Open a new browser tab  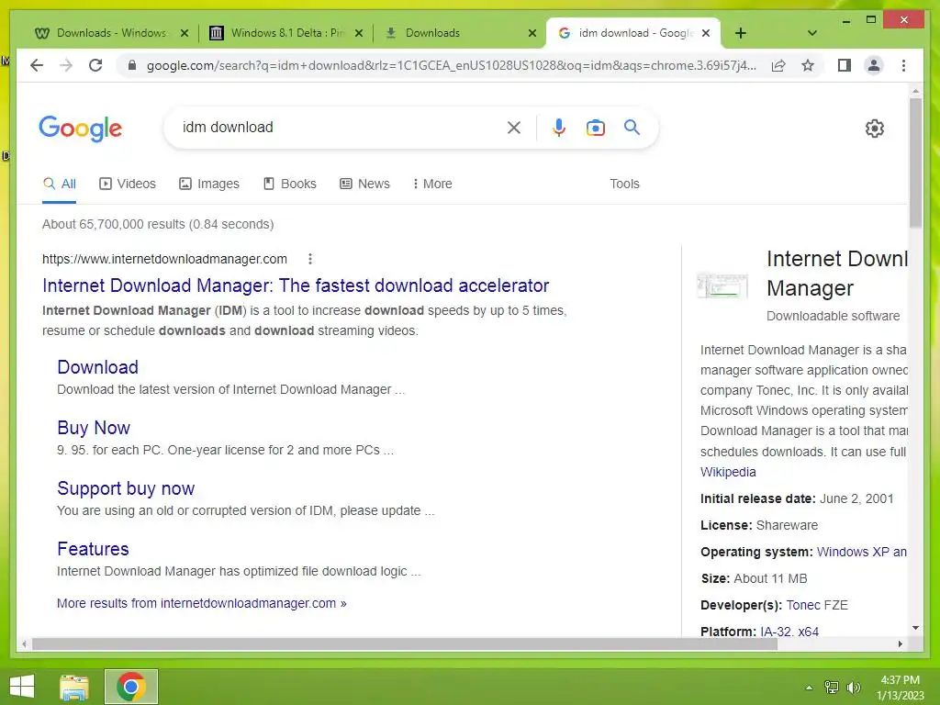tap(741, 33)
